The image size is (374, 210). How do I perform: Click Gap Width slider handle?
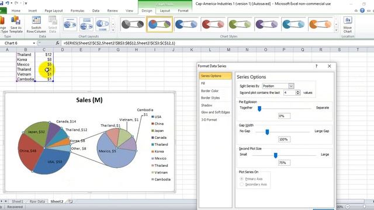coord(267,132)
